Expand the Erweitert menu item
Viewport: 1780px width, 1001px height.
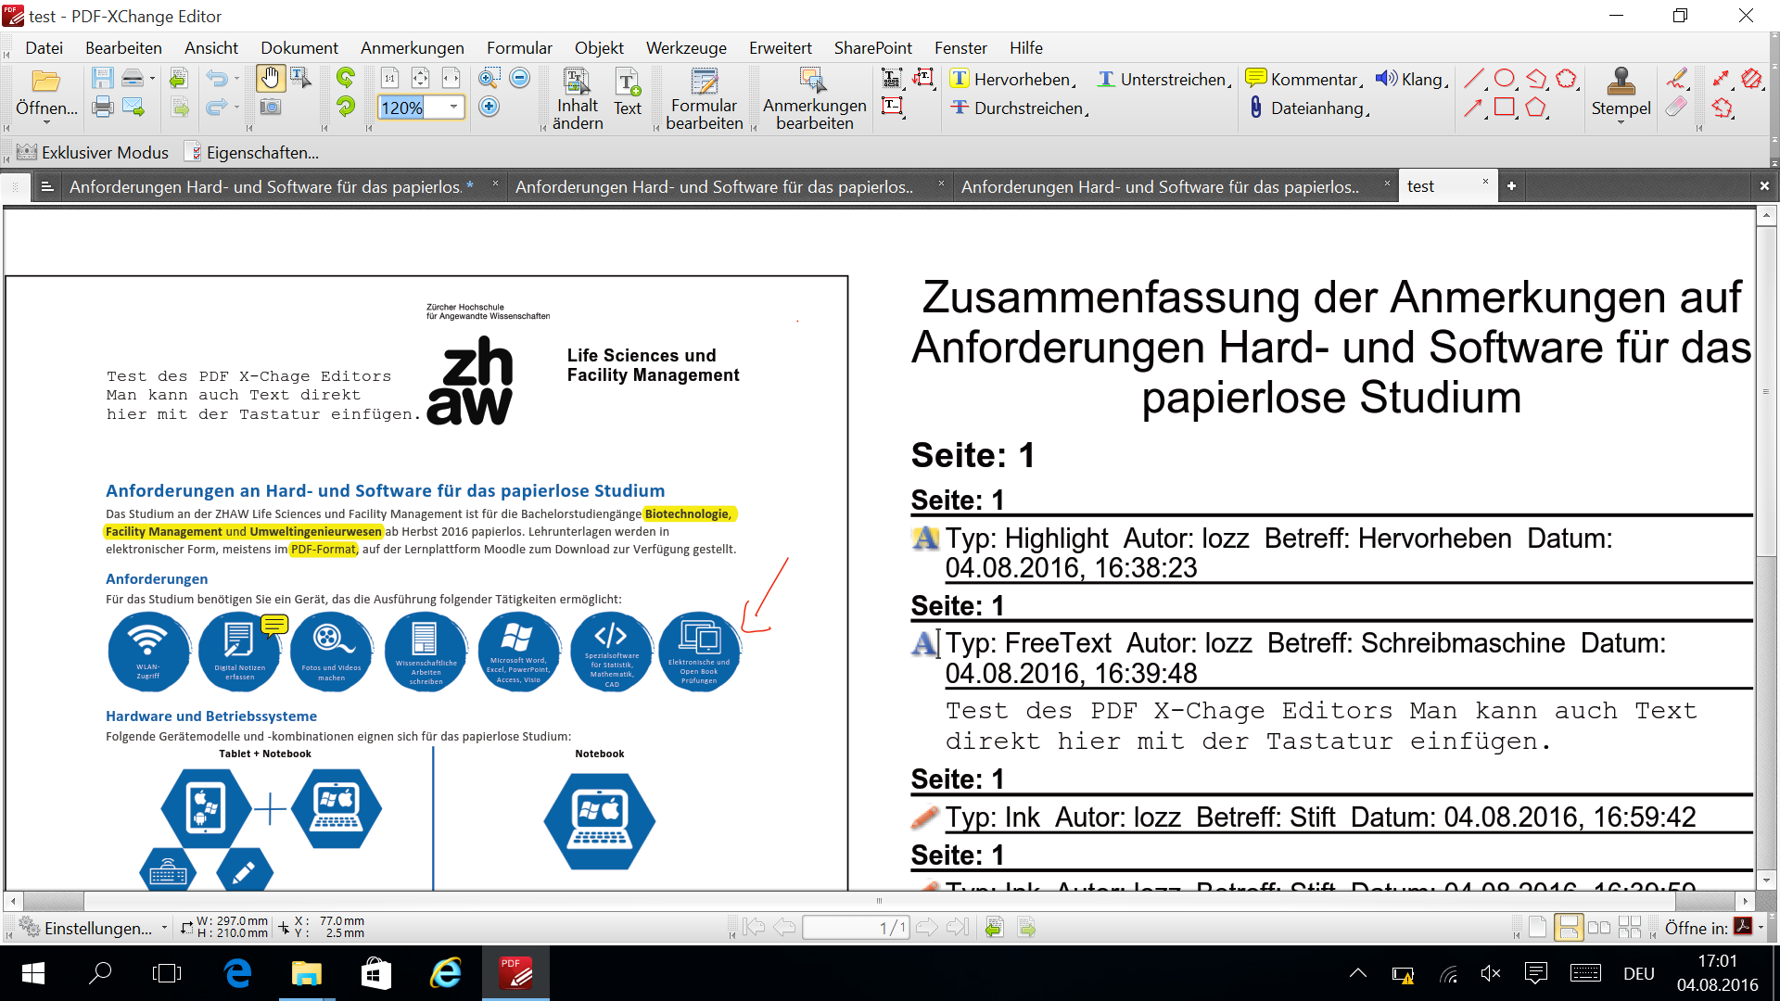(779, 47)
